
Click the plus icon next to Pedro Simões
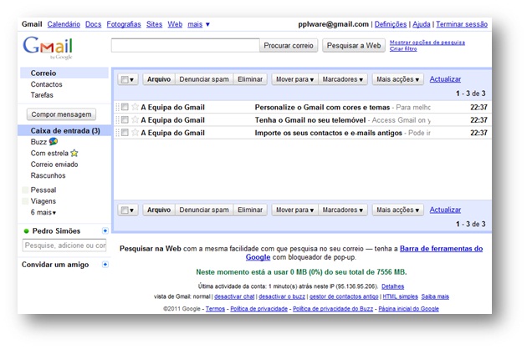coord(105,231)
